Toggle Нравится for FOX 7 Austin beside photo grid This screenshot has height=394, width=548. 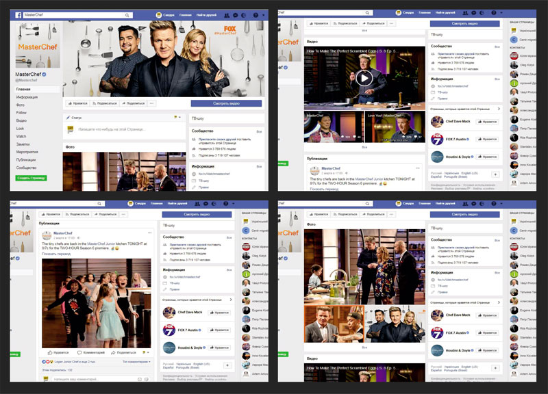coord(488,332)
